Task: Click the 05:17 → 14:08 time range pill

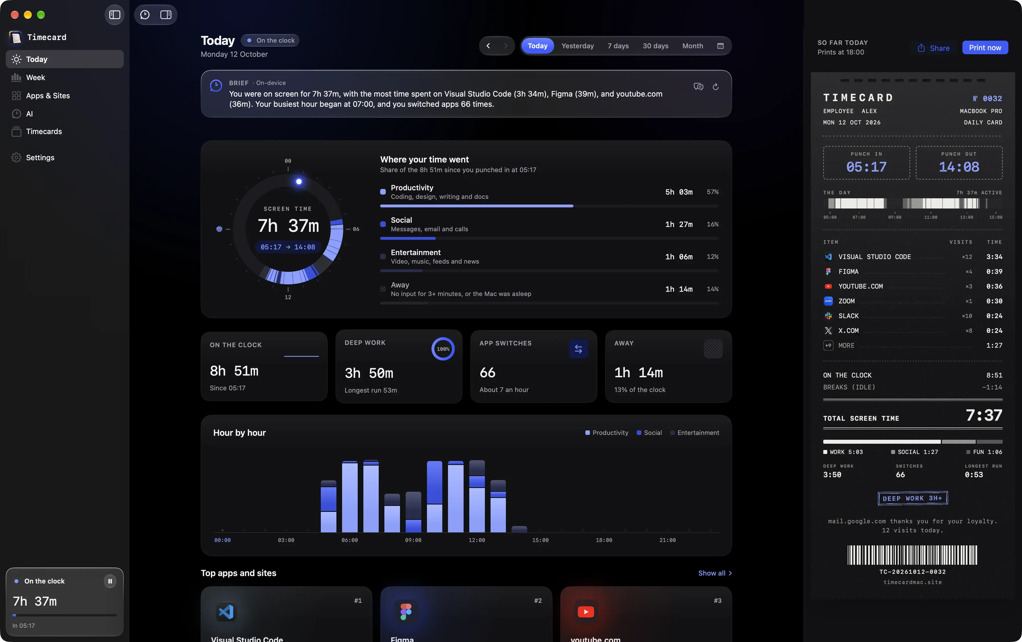Action: (288, 247)
